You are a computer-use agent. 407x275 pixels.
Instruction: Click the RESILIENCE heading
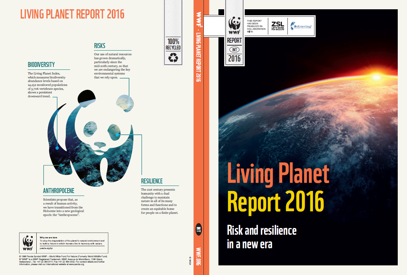click(x=152, y=181)
